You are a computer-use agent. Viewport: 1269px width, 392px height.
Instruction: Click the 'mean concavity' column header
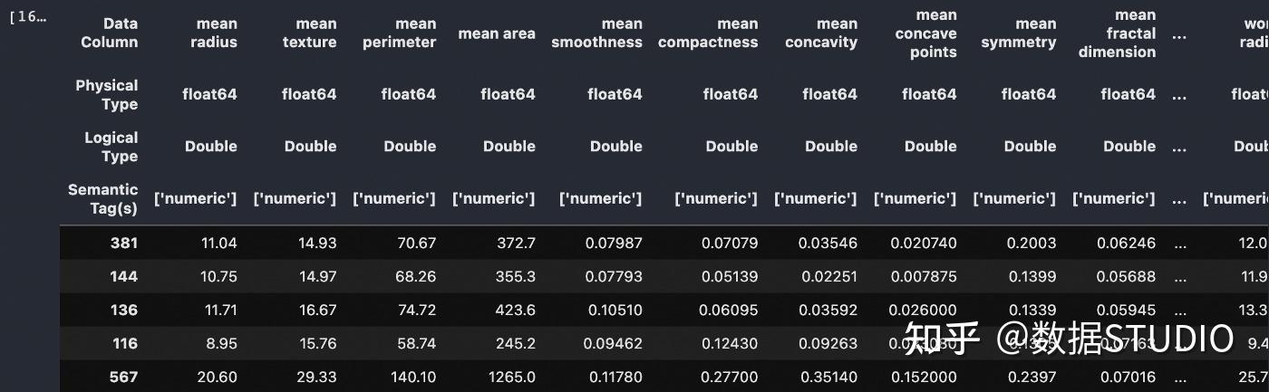(x=821, y=33)
